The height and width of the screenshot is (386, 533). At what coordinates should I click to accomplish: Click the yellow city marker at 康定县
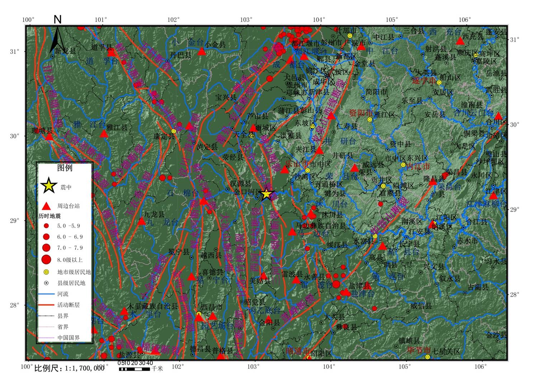174,131
